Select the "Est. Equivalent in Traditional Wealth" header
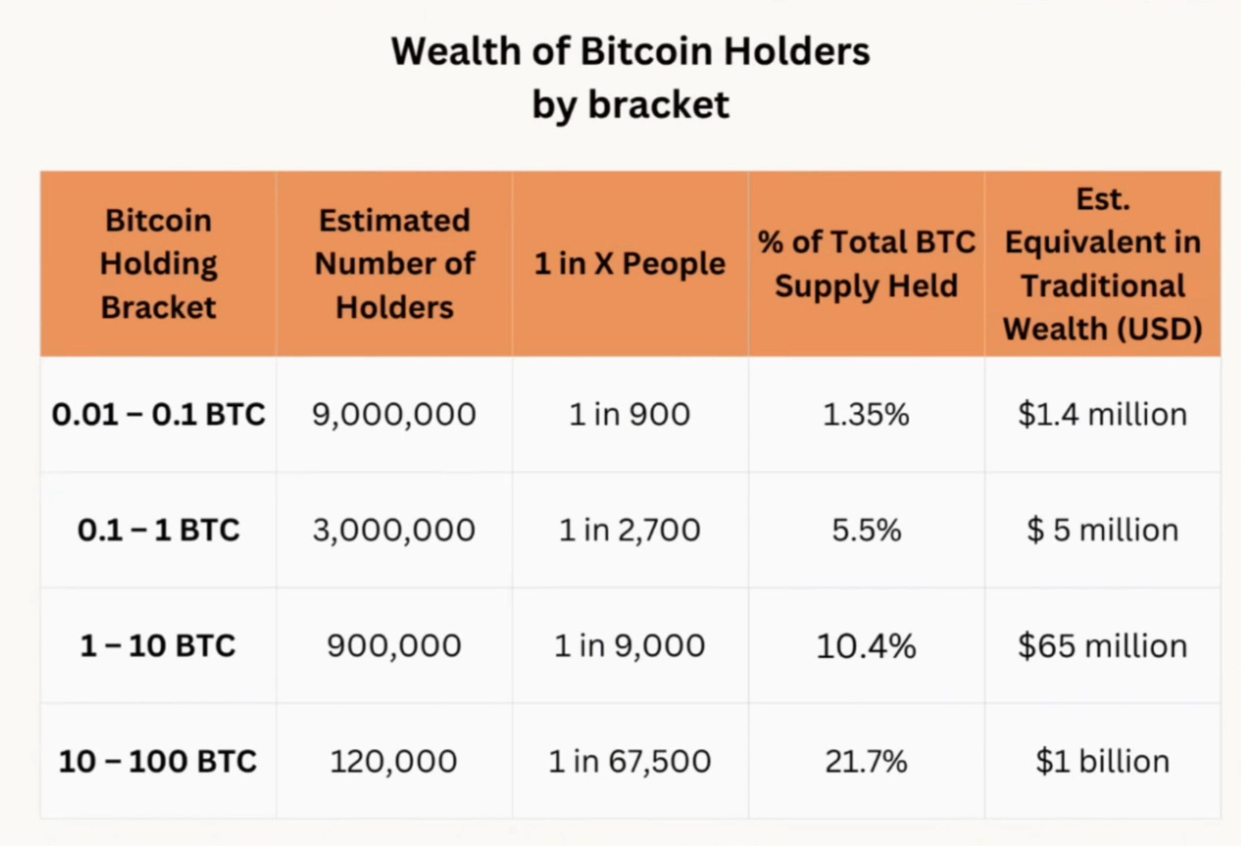Viewport: 1241px width, 846px height. click(x=1103, y=264)
